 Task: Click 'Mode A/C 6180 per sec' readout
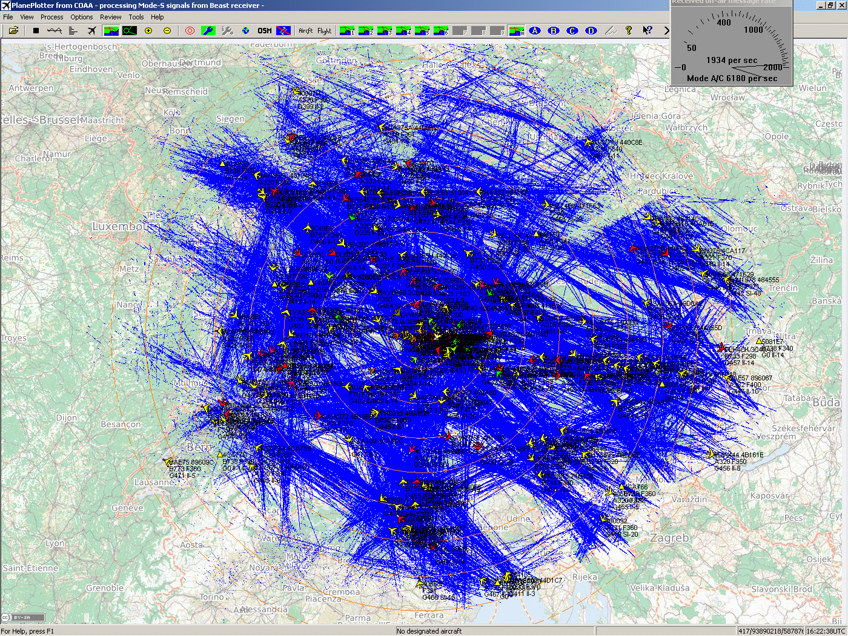point(732,79)
